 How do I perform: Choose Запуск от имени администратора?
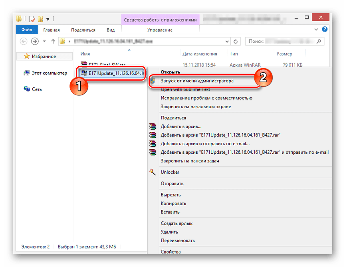[x=197, y=81]
